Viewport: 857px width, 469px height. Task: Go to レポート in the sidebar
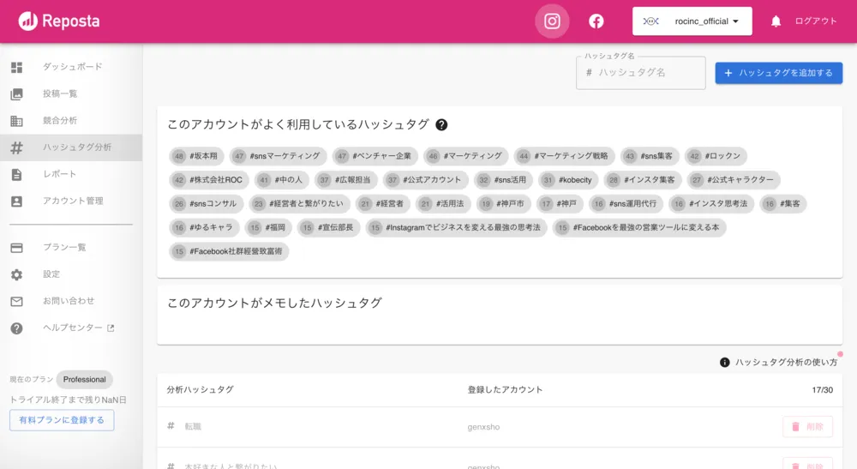click(60, 174)
